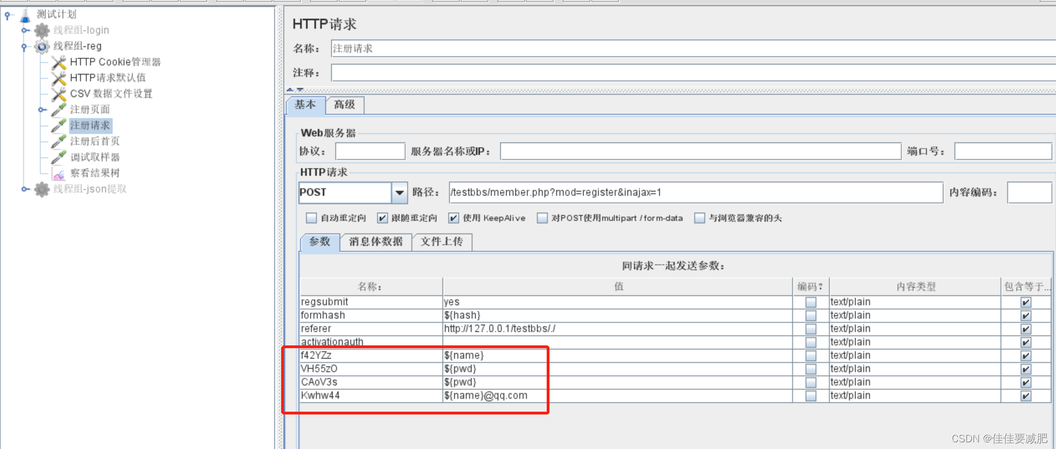Image resolution: width=1056 pixels, height=449 pixels.
Task: Expand the 线程组-login node
Action: [25, 31]
